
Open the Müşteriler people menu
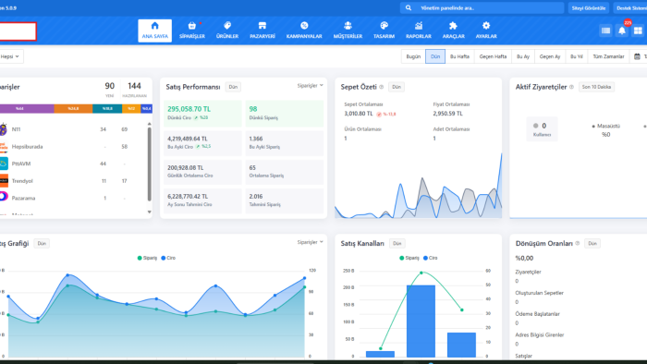(x=348, y=30)
